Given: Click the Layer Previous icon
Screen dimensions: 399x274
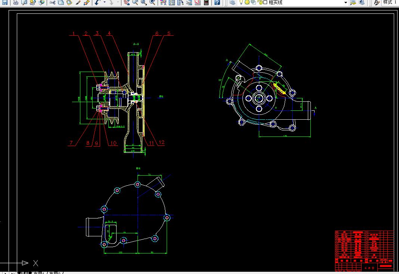Looking at the screenshot, I should [x=362, y=2].
